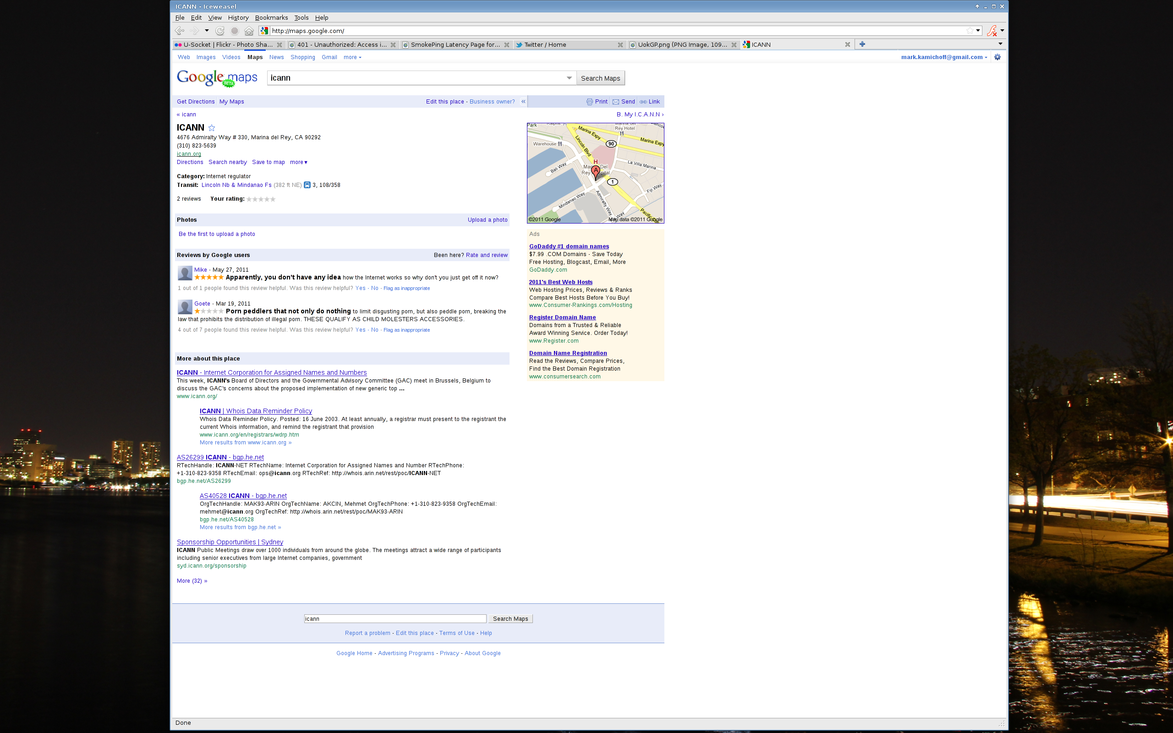Image resolution: width=1173 pixels, height=733 pixels.
Task: Open GoDaddy #1 domain names ad
Action: tap(569, 247)
